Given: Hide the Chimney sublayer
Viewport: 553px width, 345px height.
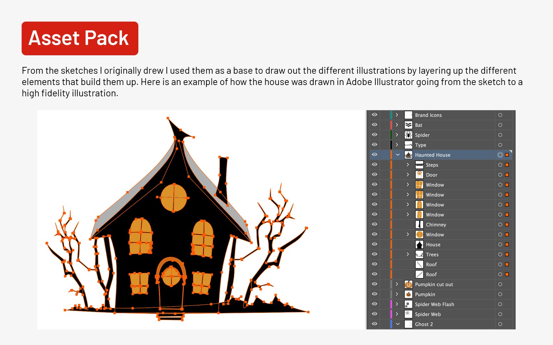Looking at the screenshot, I should click(374, 224).
